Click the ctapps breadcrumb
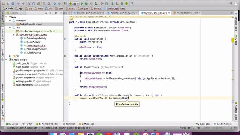This screenshot has width=240, height=135. point(83,9)
